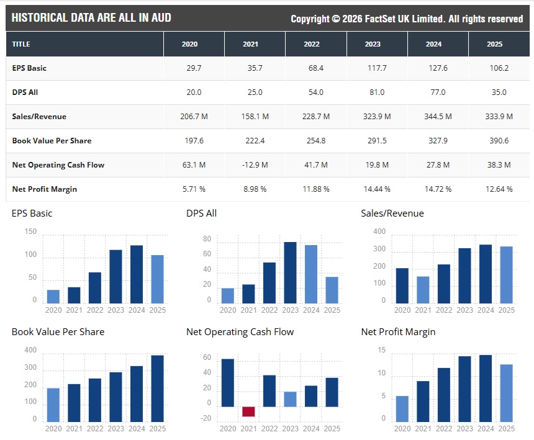Select the 2022 DPS All value 54.0
The image size is (534, 440).
pyautogui.click(x=316, y=92)
